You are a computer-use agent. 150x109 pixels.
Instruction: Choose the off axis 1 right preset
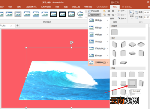[x=123, y=53]
